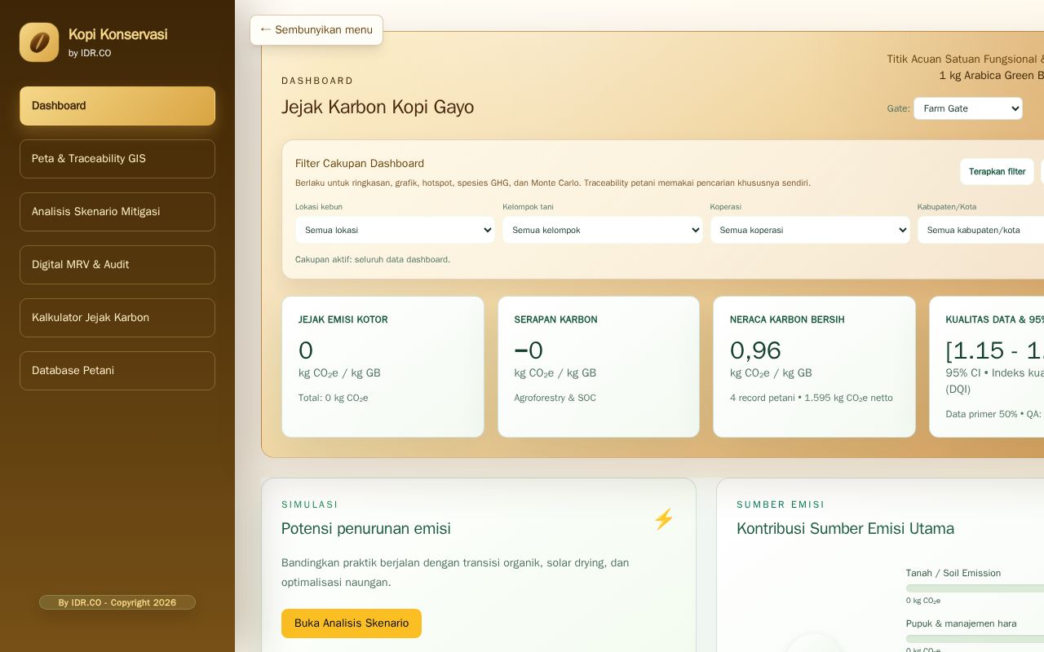Click Pupuk & manajemen hara progress bar
1044x652 pixels.
pos(975,638)
